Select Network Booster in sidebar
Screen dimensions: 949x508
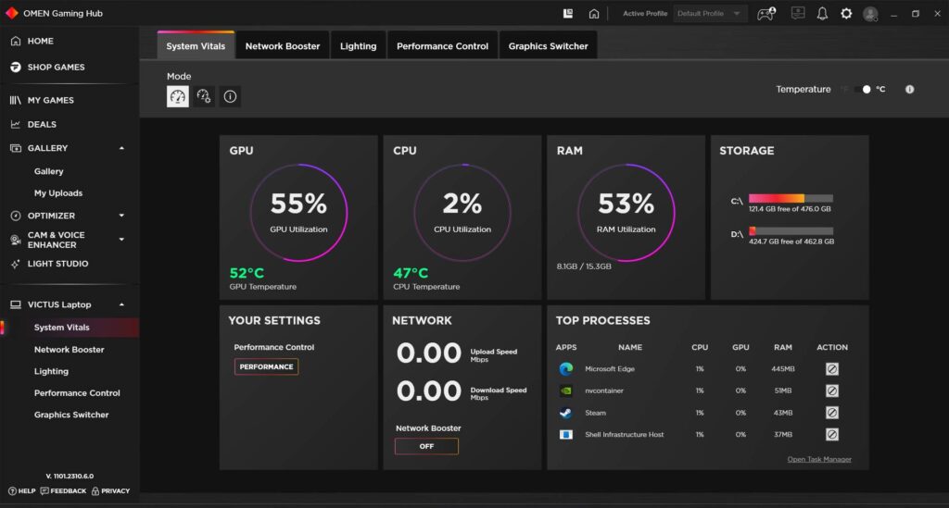69,350
